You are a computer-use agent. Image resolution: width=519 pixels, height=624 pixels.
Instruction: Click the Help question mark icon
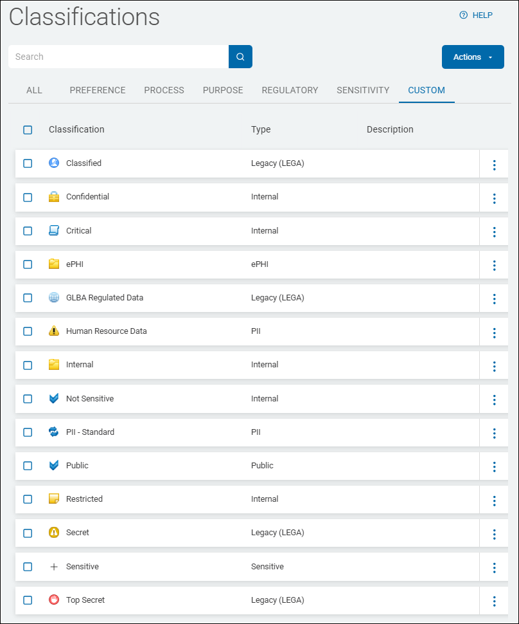(x=463, y=15)
